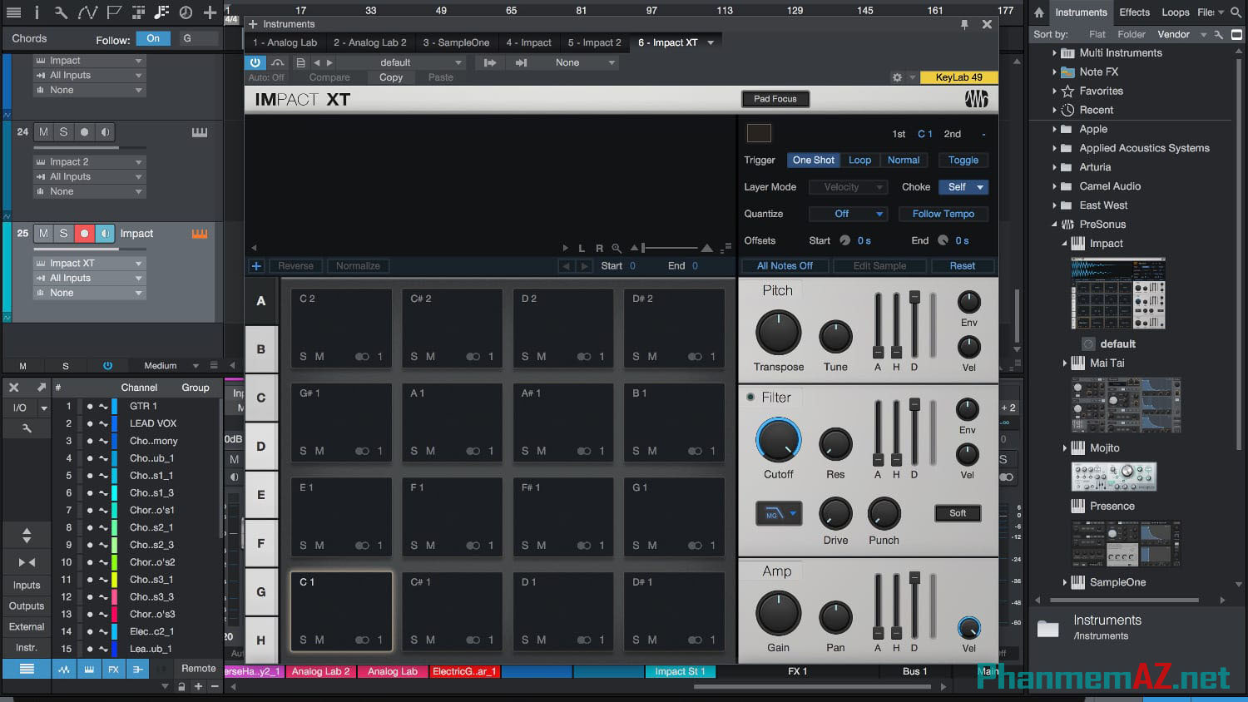
Task: Click the pin icon on the Instruments panel
Action: pos(964,24)
